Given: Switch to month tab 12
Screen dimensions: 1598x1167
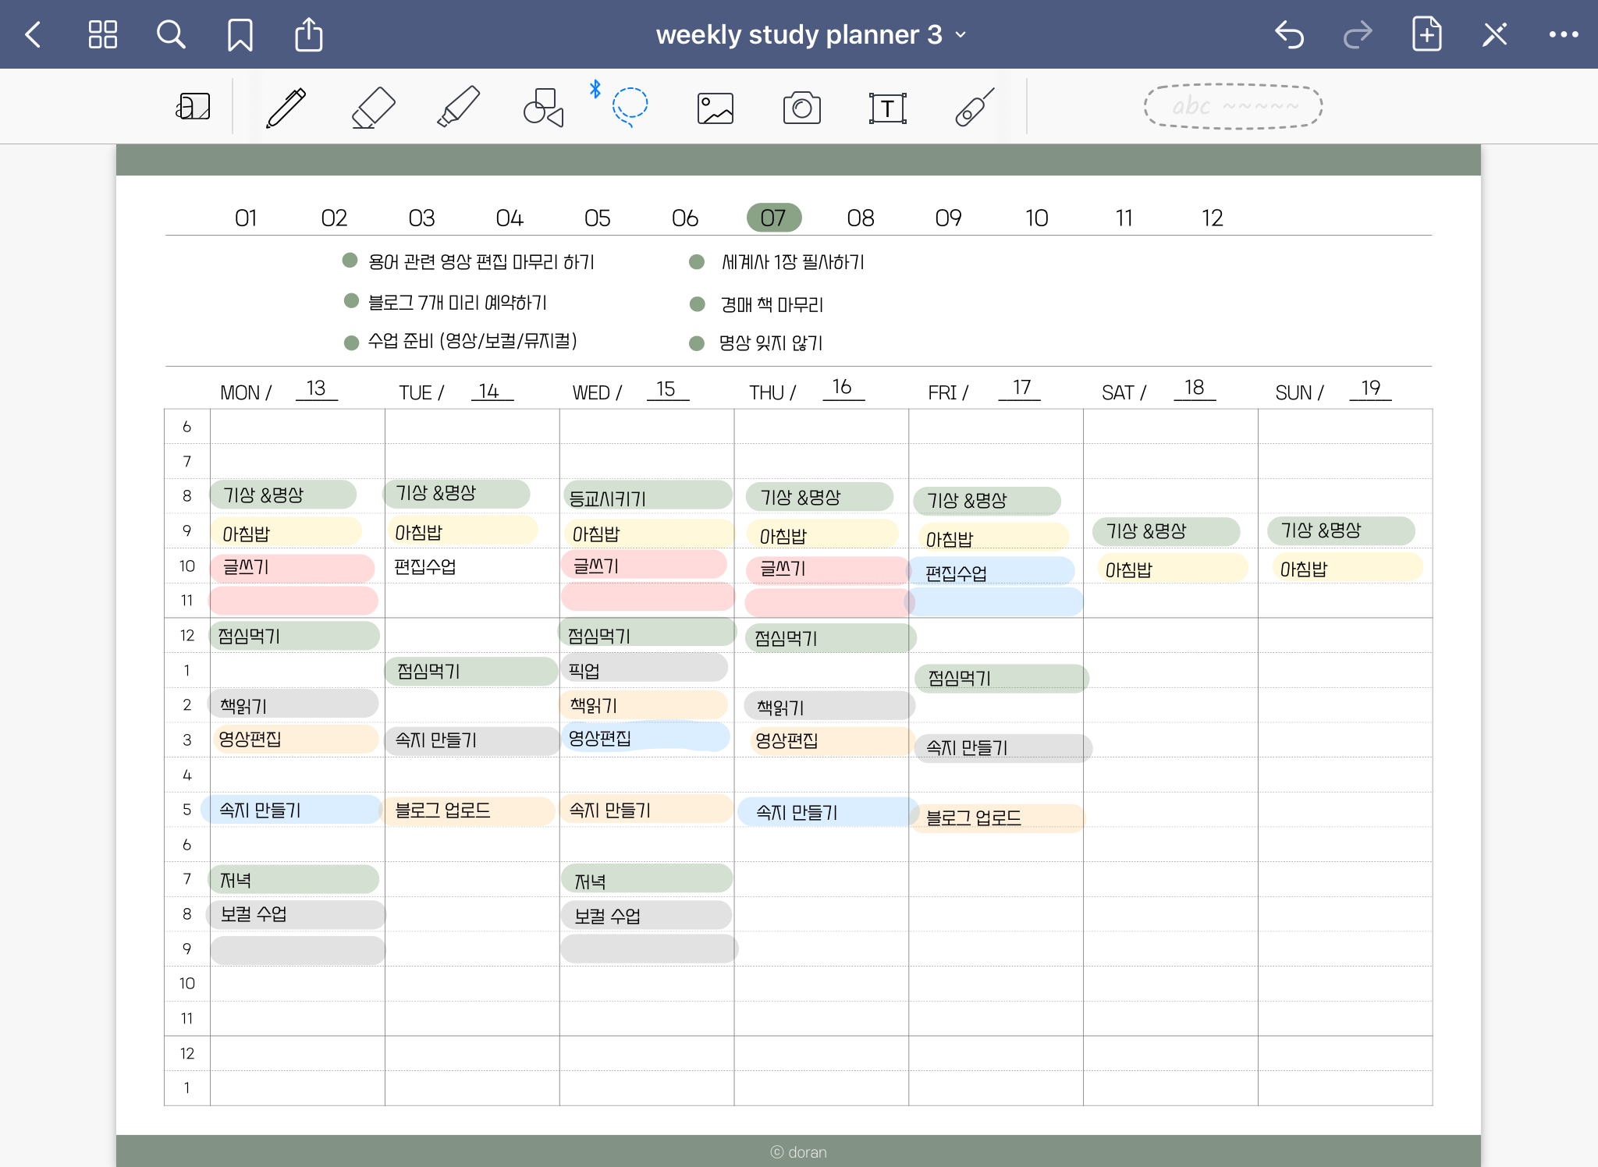Looking at the screenshot, I should click(1212, 218).
